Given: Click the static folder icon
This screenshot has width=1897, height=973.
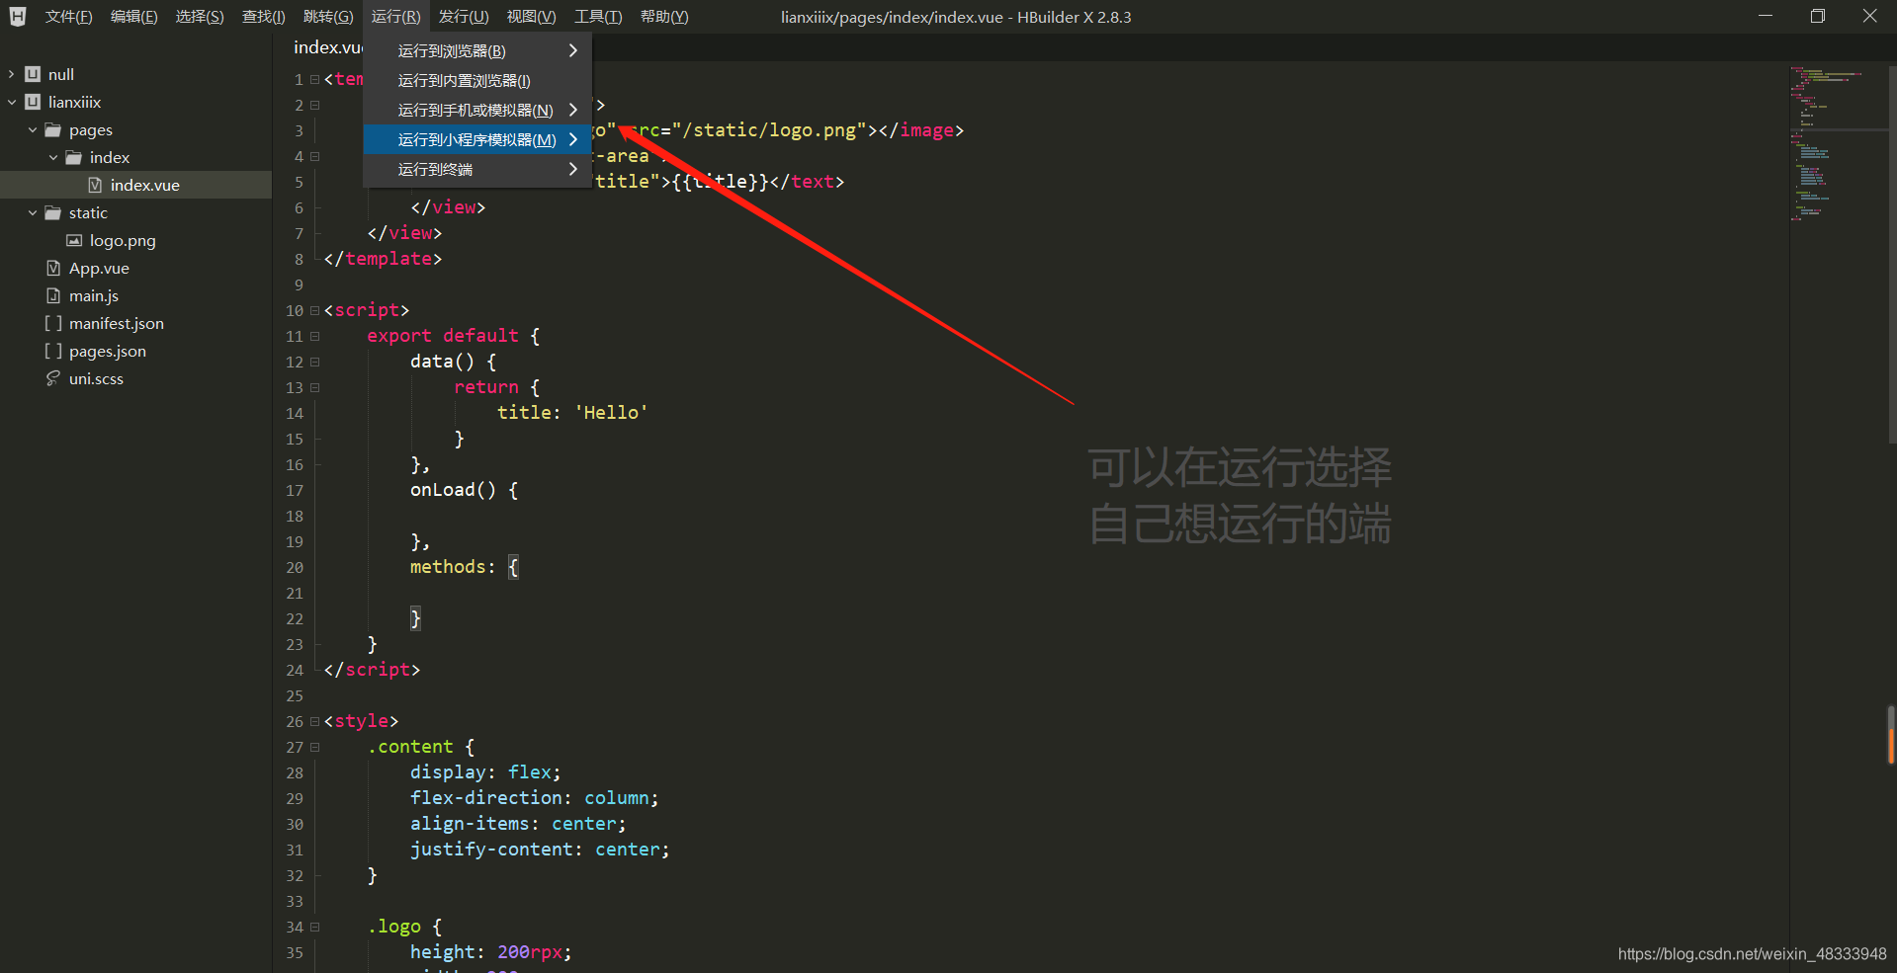Looking at the screenshot, I should pyautogui.click(x=52, y=212).
